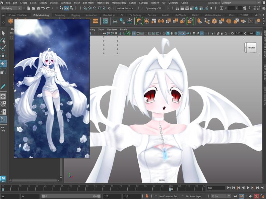Open the File menu
This screenshot has height=199, width=266.
click(x=8, y=3)
